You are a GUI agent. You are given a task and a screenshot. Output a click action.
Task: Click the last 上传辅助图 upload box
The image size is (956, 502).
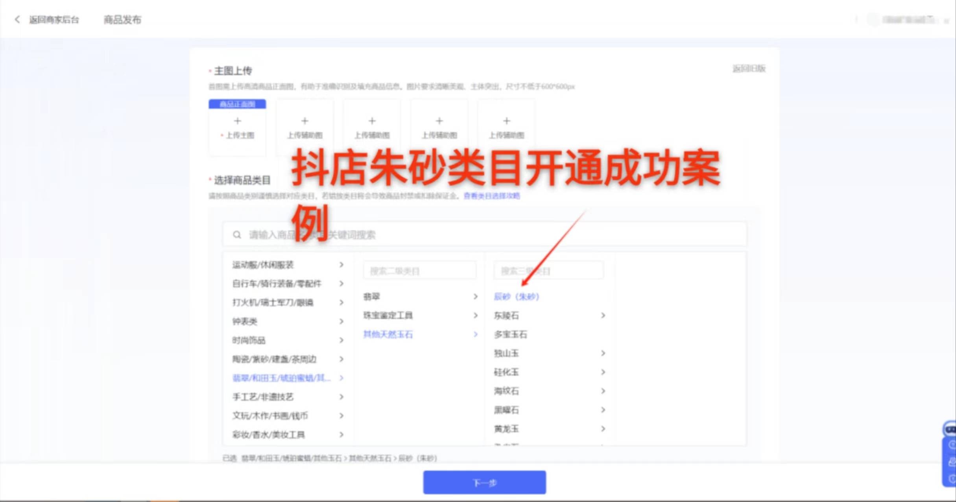(x=506, y=128)
